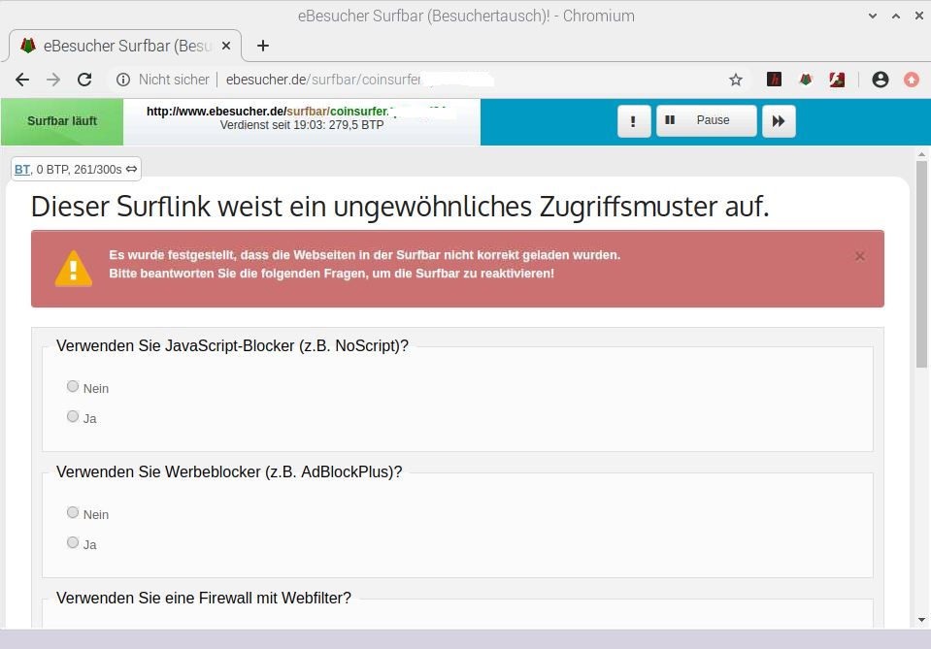
Task: Select 'Ja' for Werbeblocker question
Action: click(x=73, y=542)
